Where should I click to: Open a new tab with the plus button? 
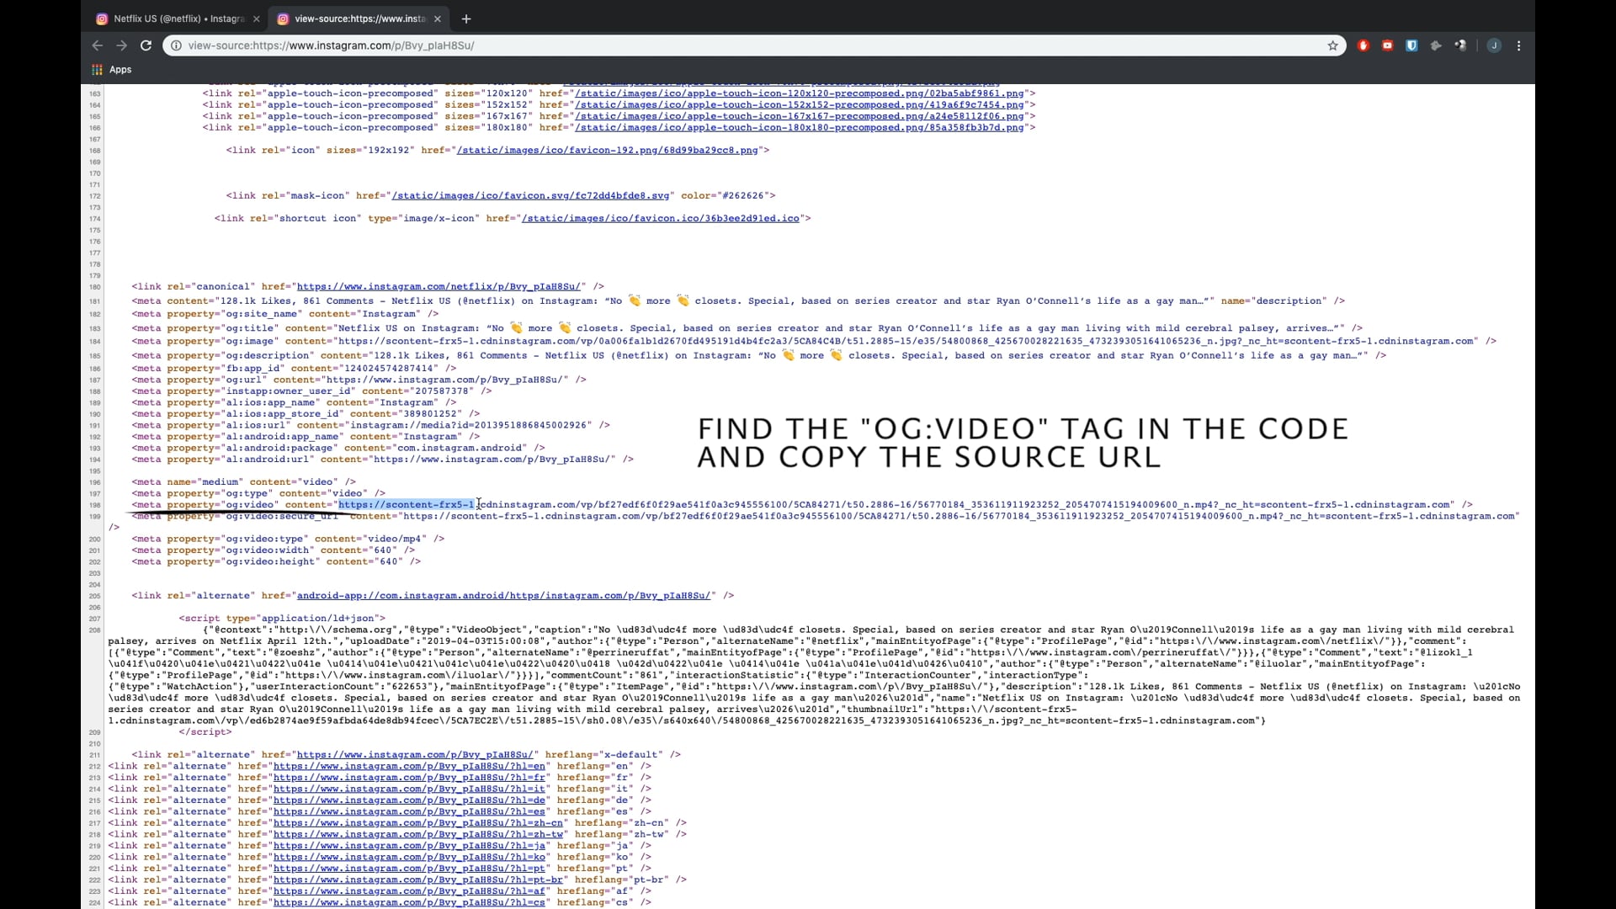click(466, 19)
